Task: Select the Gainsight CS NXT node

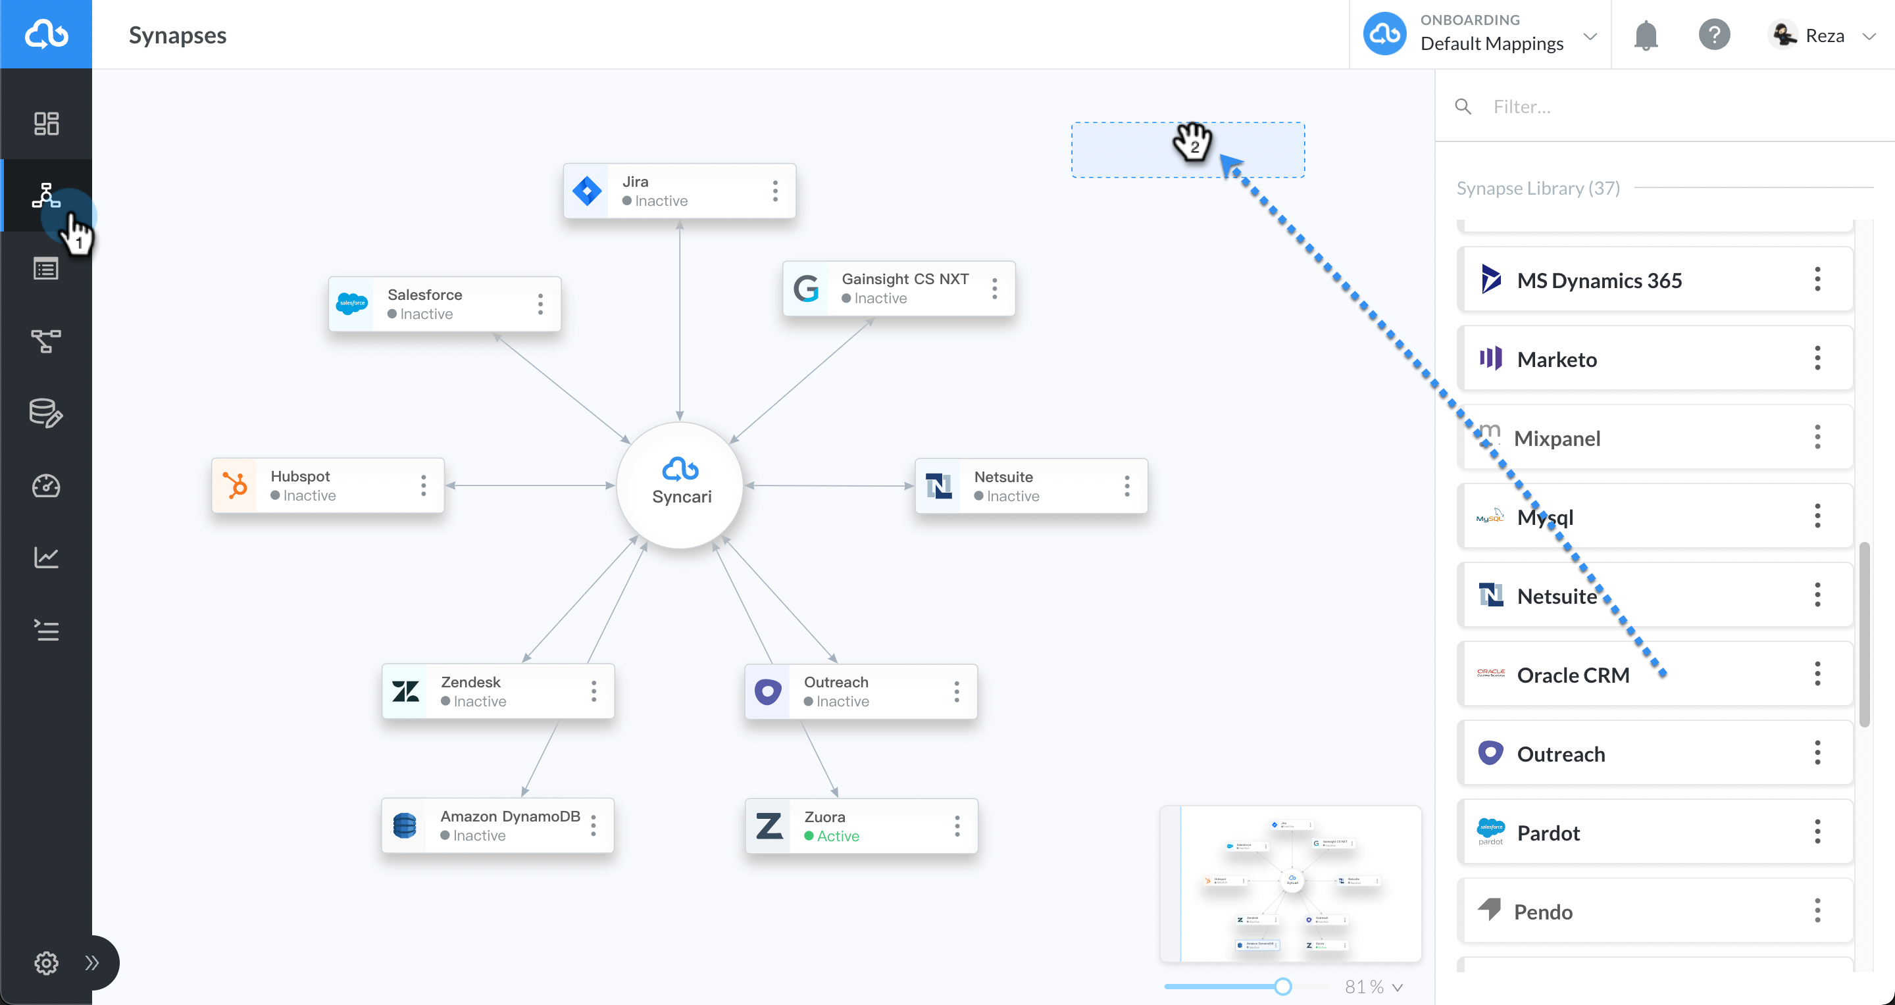Action: click(898, 288)
